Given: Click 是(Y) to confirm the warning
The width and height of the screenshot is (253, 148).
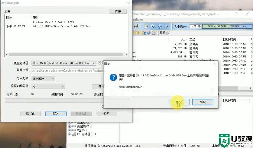Looking at the screenshot, I should [179, 102].
